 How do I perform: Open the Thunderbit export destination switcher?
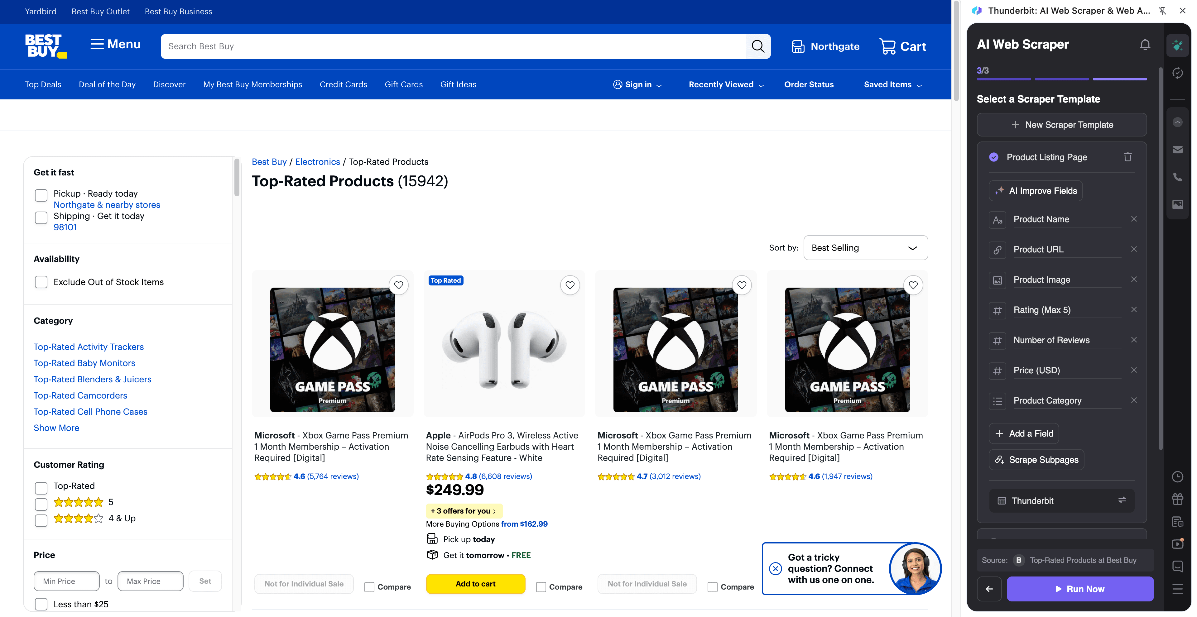(1122, 500)
